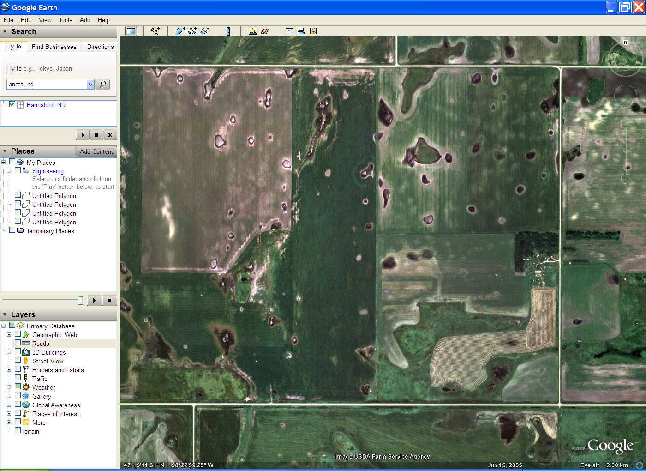Click the Email envelope icon

(x=289, y=31)
